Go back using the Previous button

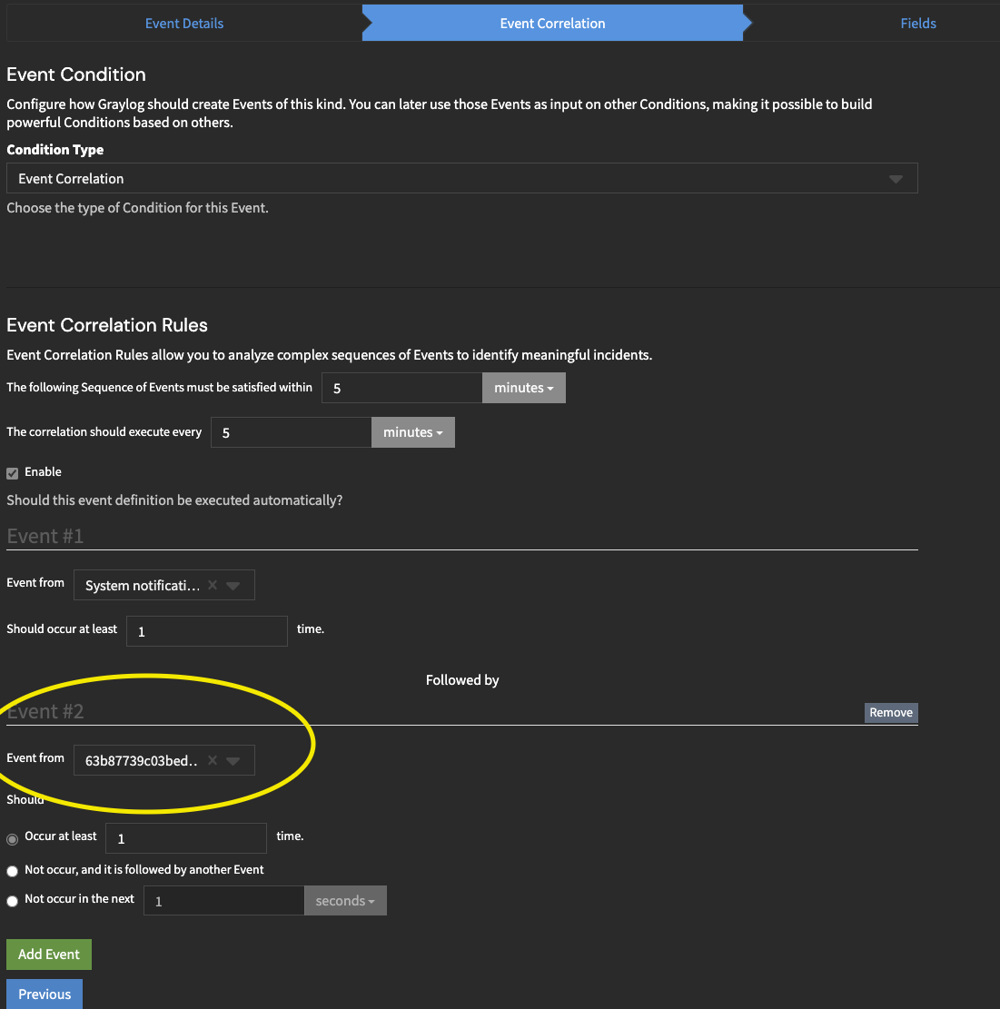point(44,995)
